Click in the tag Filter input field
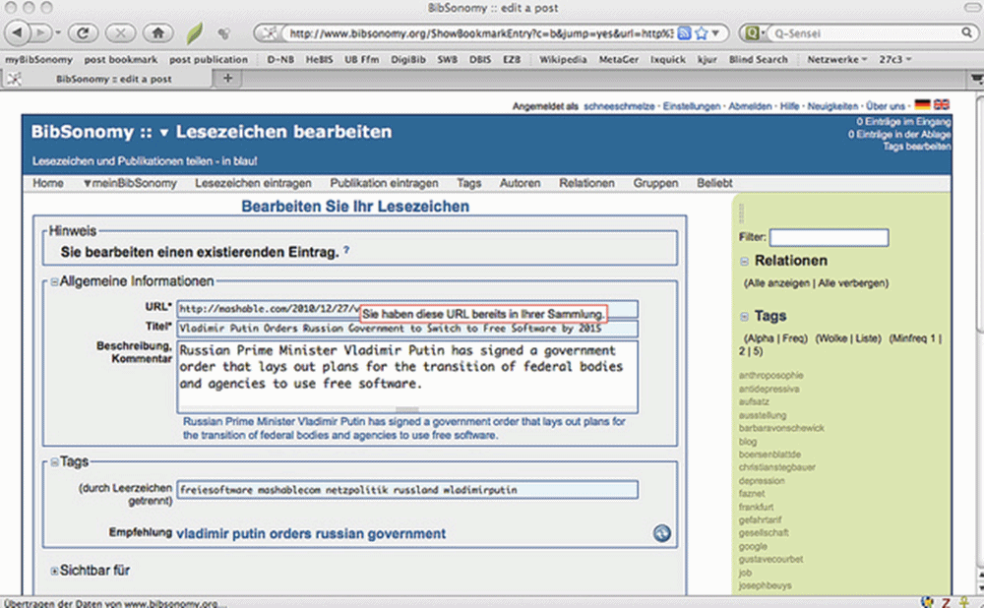 point(829,237)
